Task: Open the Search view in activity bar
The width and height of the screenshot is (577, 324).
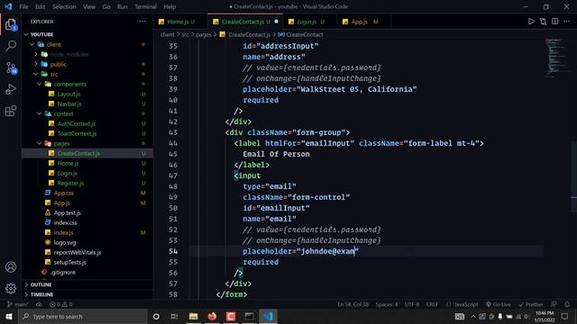Action: pos(11,46)
